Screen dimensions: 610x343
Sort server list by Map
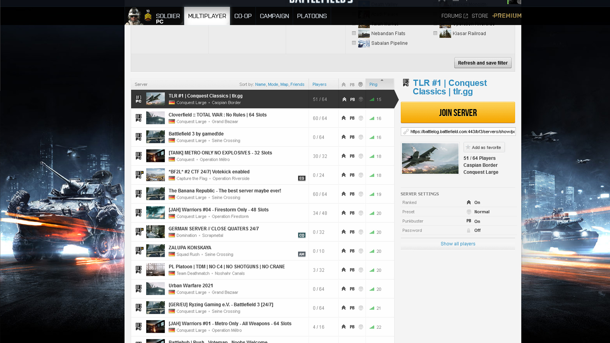click(284, 84)
